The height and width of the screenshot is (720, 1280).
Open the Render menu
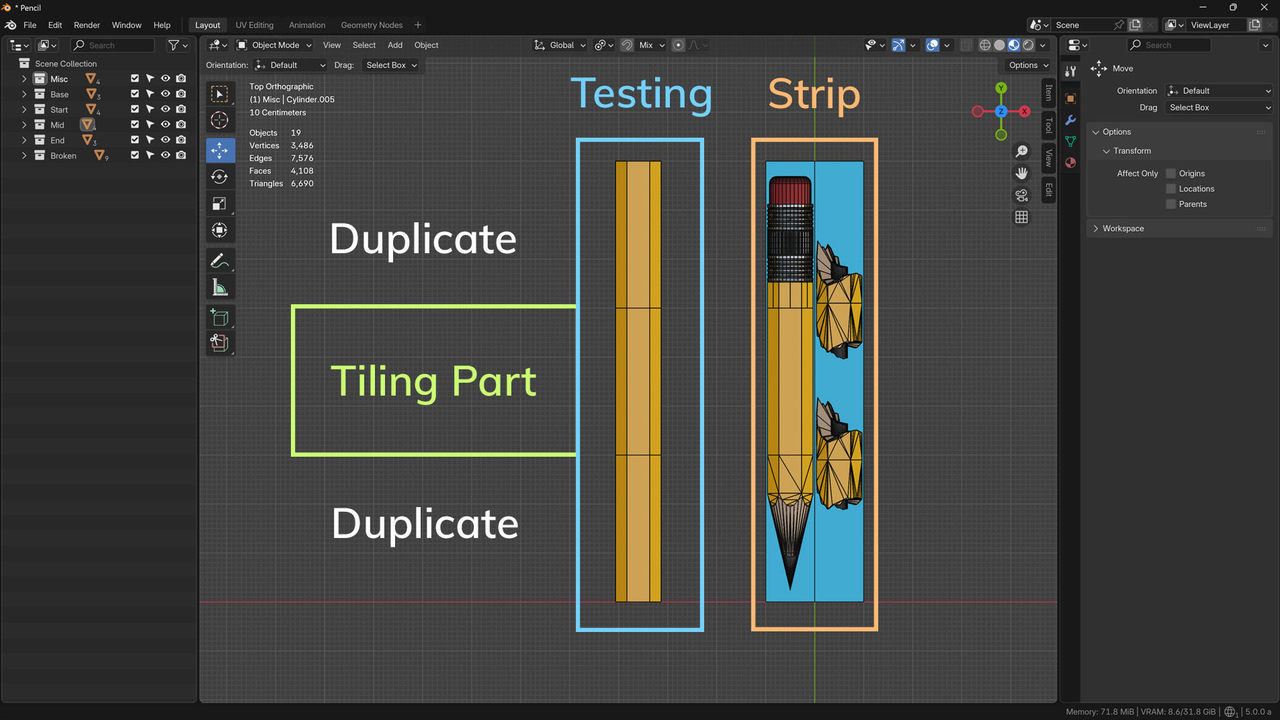87,25
